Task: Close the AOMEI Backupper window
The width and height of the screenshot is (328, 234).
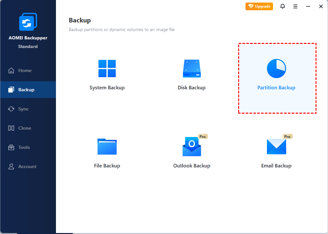Action: (321, 6)
